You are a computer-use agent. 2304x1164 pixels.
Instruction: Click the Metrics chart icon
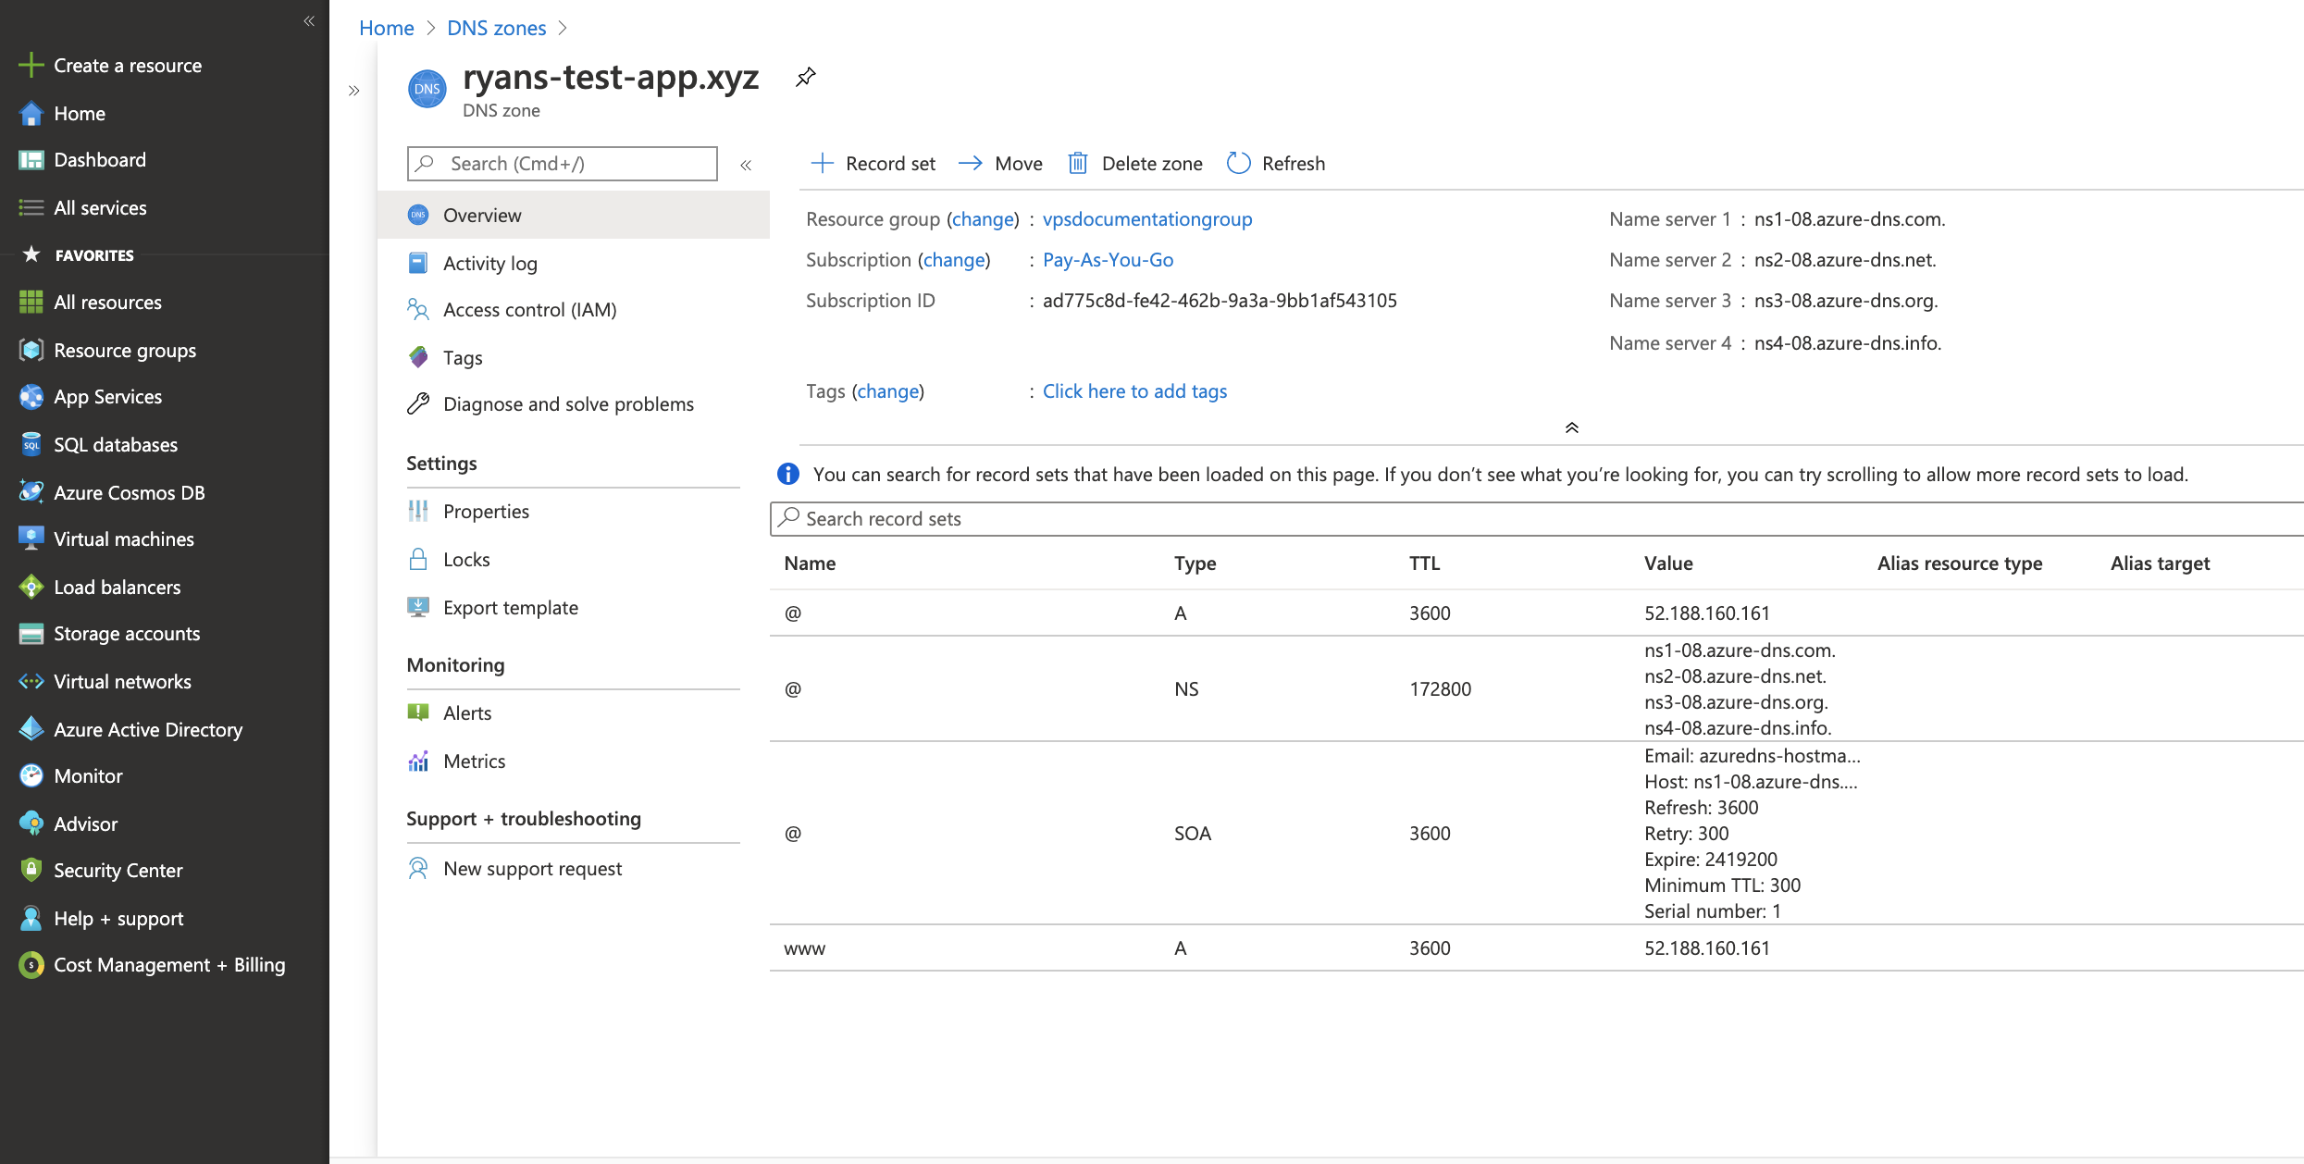[418, 762]
